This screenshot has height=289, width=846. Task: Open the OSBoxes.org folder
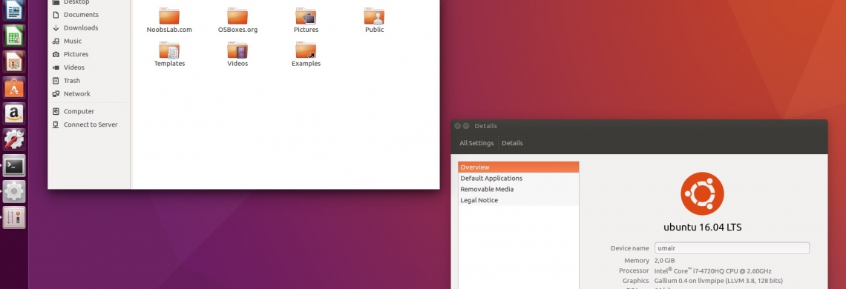(237, 21)
